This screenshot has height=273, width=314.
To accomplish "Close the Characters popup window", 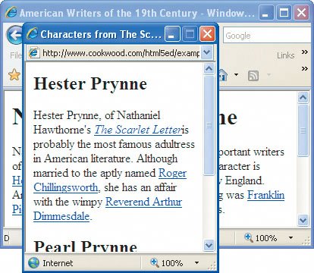I will (207, 33).
